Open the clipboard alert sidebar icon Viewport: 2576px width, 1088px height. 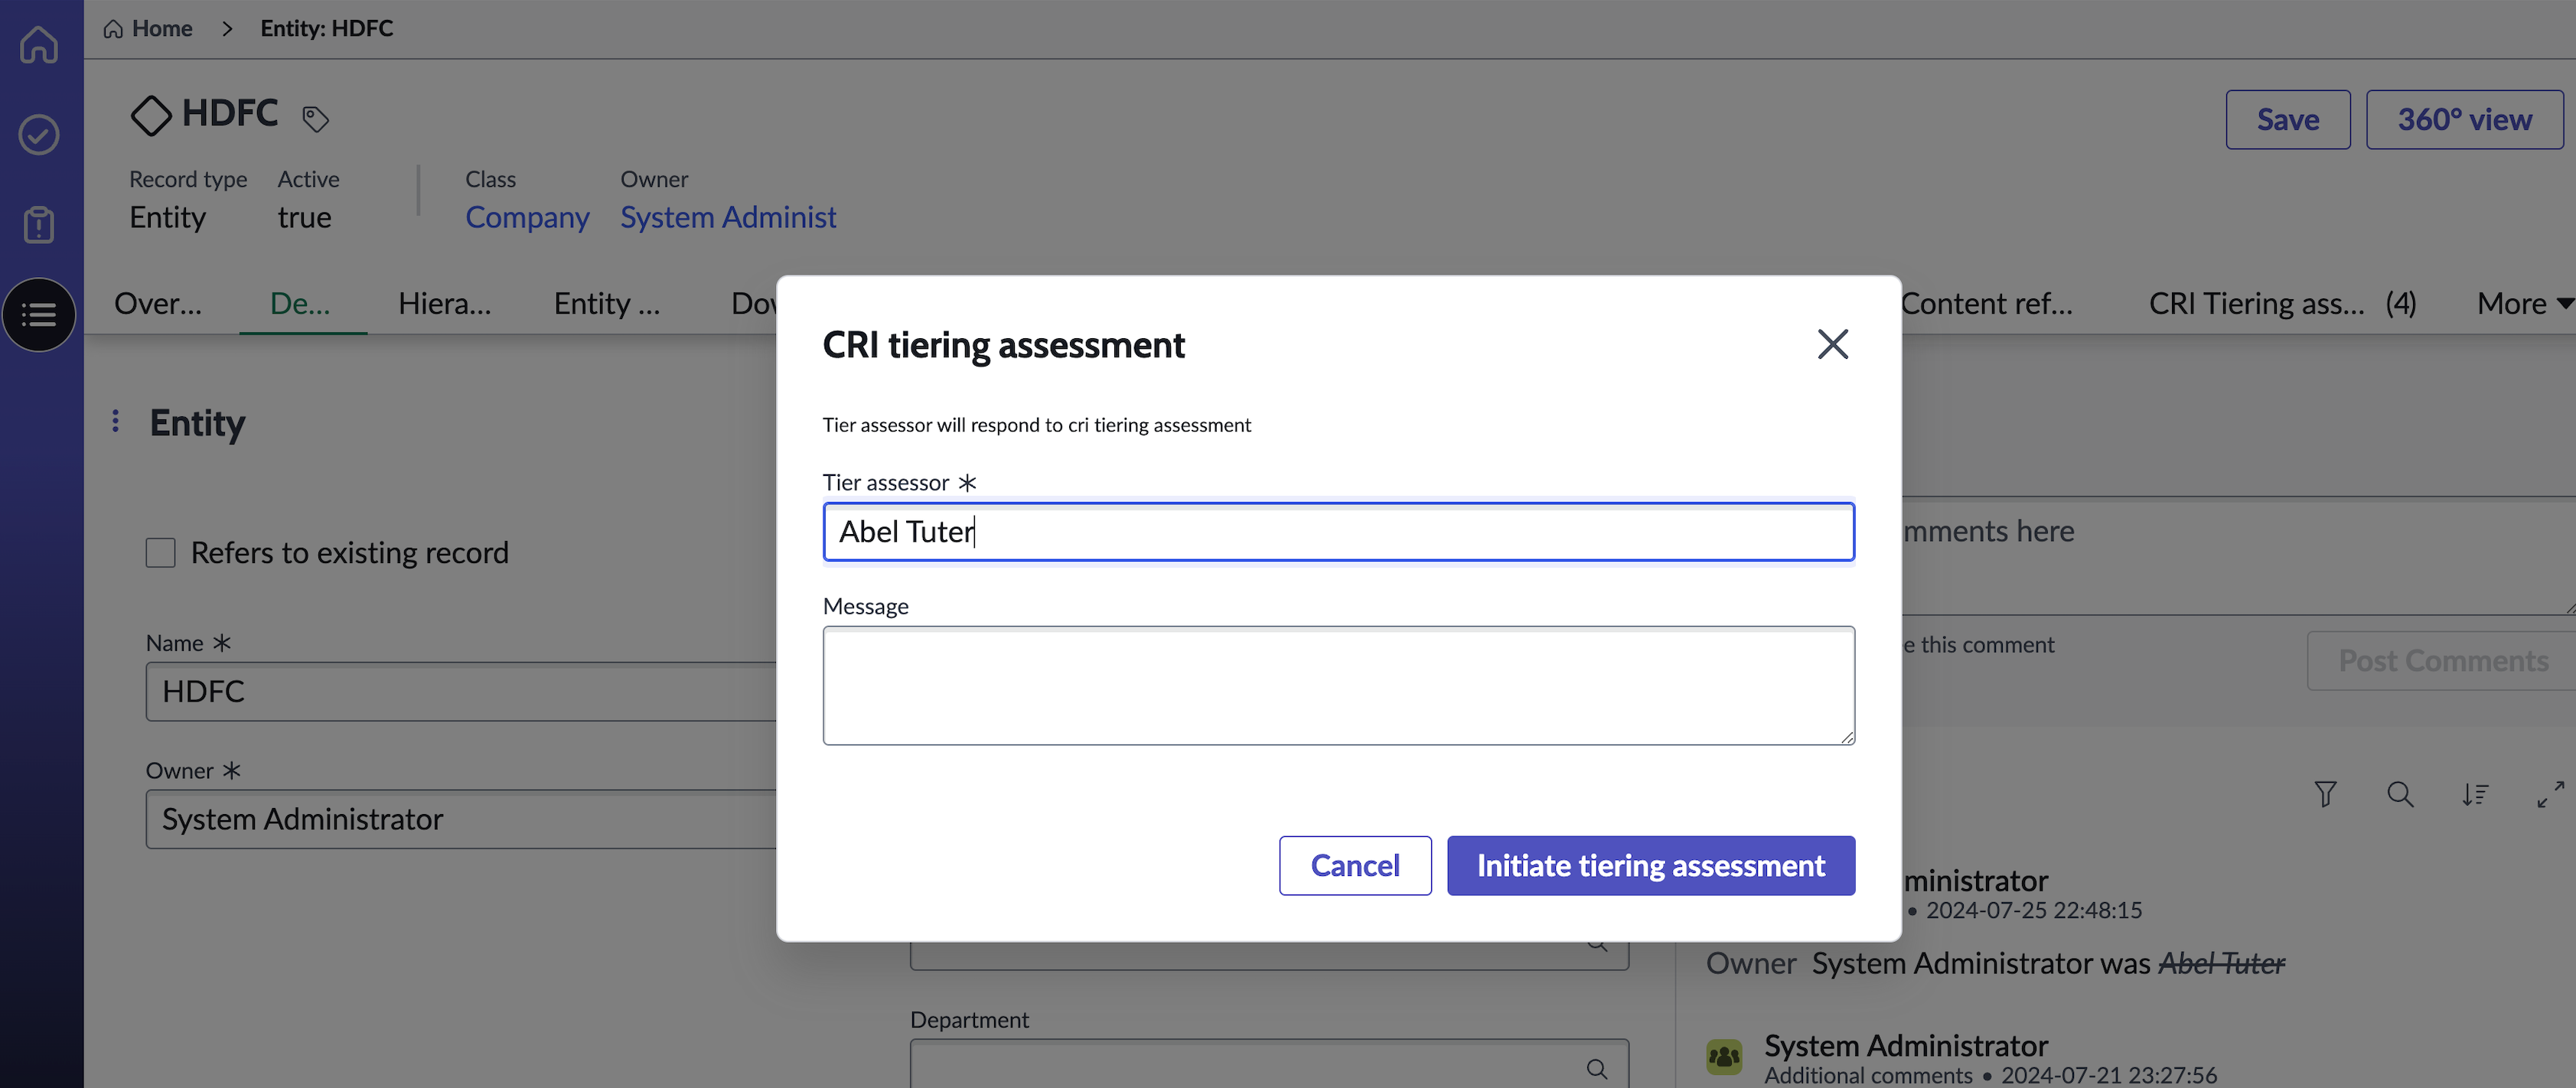39,224
